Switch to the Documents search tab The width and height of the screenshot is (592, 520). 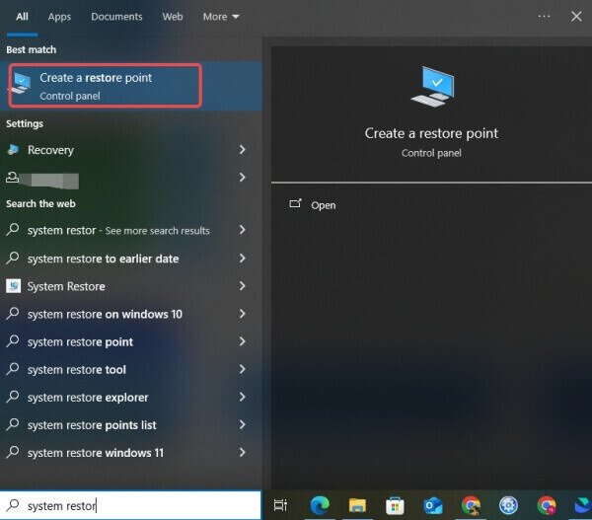(x=116, y=17)
